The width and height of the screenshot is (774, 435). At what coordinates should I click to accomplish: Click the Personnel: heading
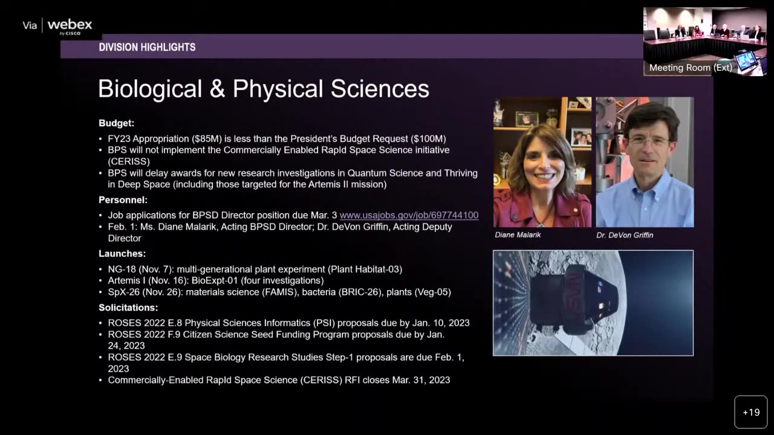[x=123, y=199]
